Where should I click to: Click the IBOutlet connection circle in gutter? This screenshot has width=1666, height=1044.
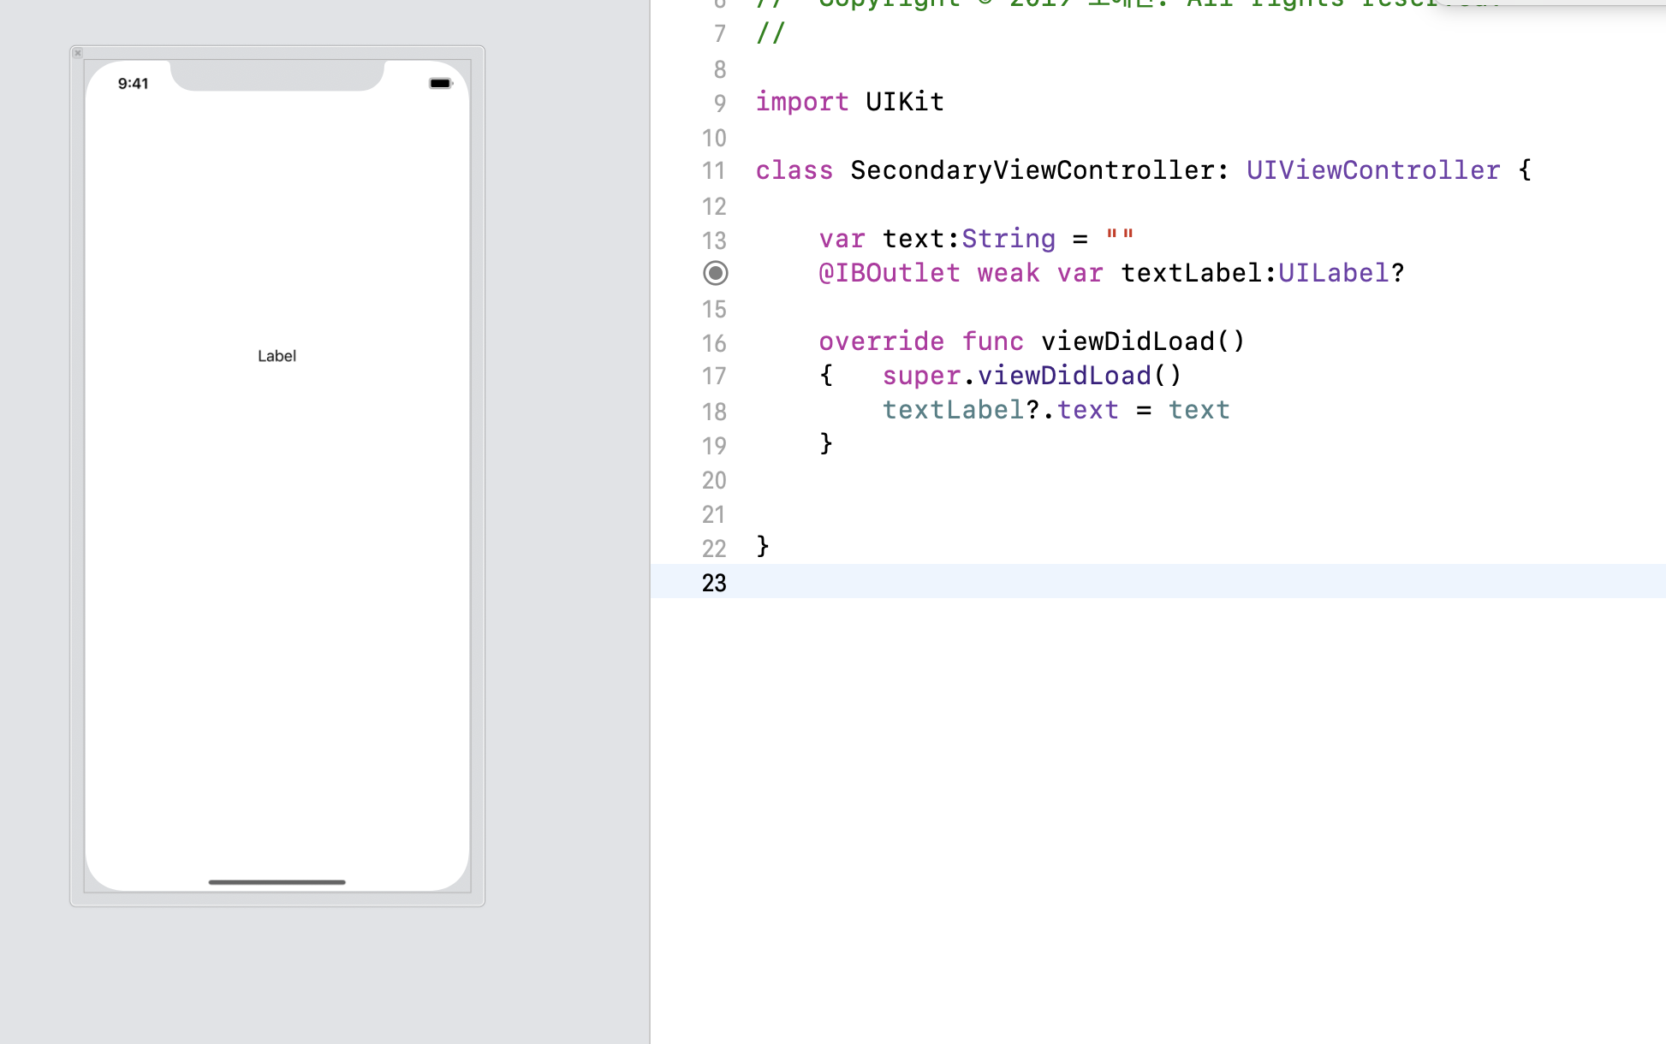(716, 273)
